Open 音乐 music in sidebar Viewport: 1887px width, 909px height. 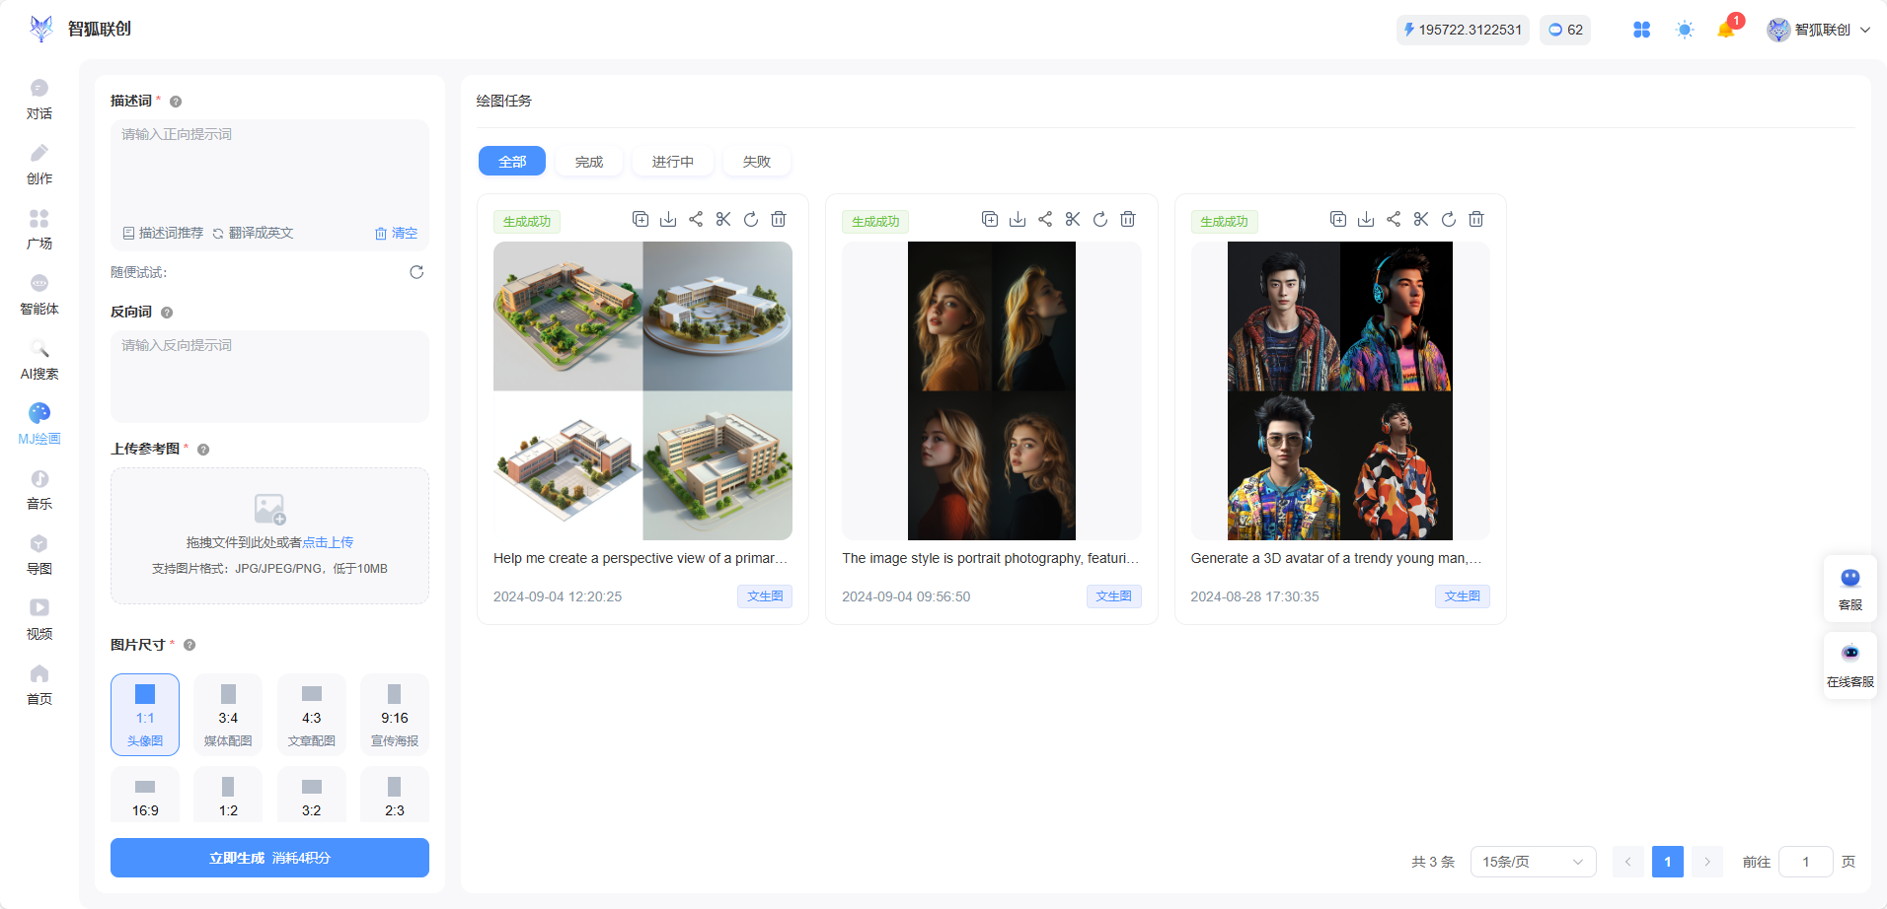pyautogui.click(x=39, y=490)
